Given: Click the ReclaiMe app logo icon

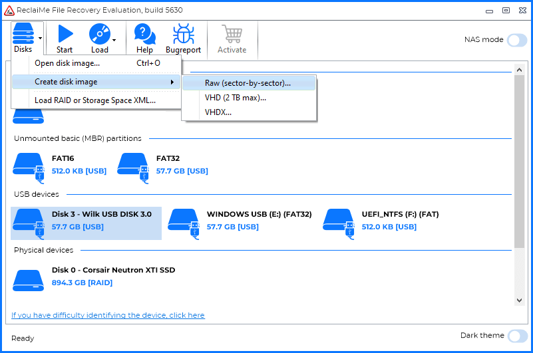Looking at the screenshot, I should 9,11.
